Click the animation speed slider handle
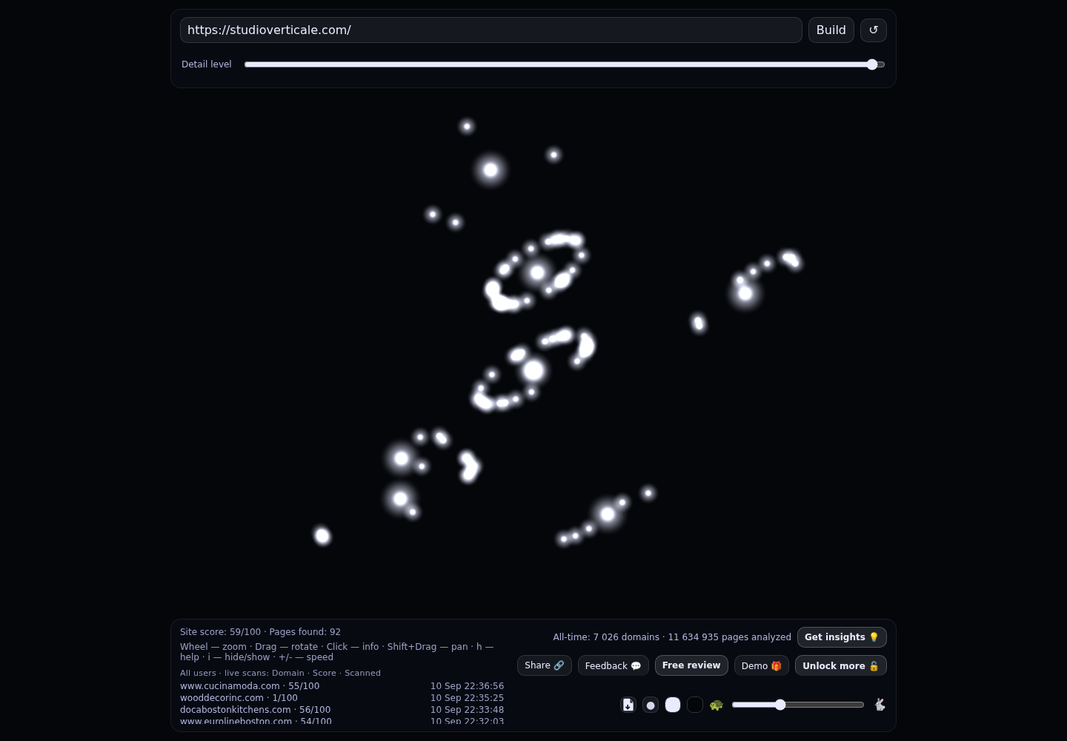 tap(780, 705)
